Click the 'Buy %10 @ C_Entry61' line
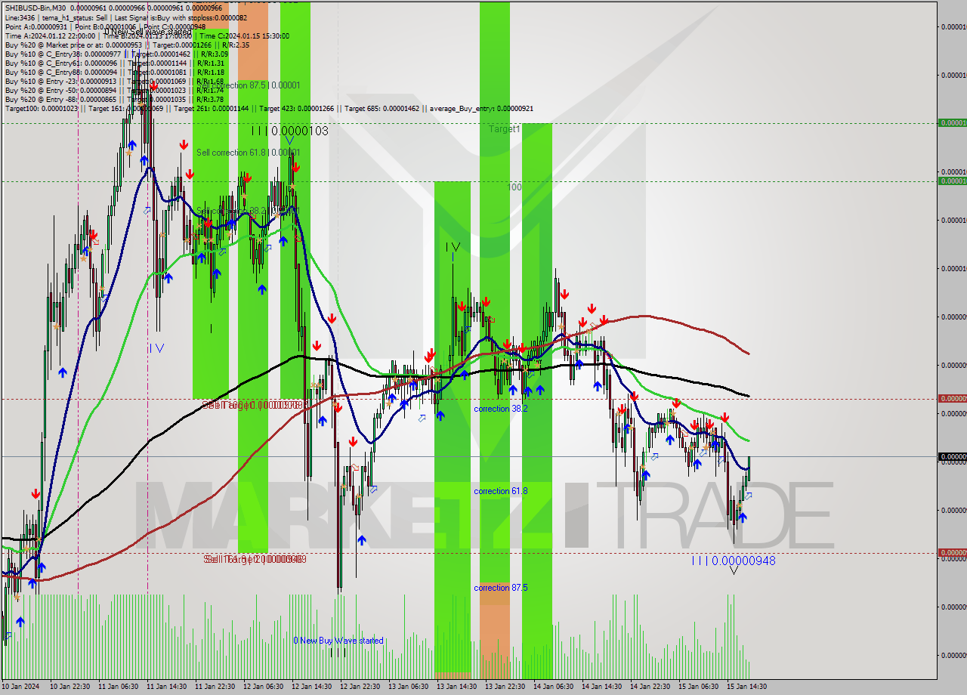Image resolution: width=967 pixels, height=695 pixels. tap(116, 63)
